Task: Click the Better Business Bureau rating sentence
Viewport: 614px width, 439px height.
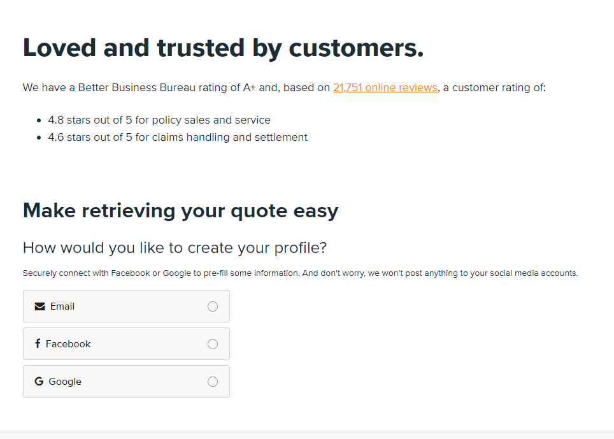Action: click(284, 87)
